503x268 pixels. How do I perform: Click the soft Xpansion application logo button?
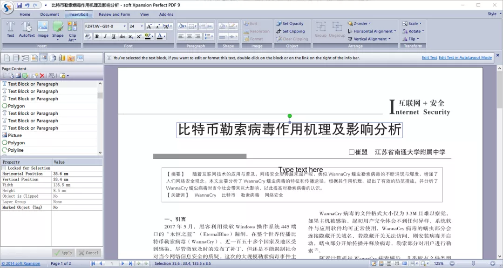click(x=7, y=7)
